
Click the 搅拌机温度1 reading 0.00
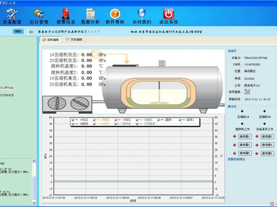(87, 66)
